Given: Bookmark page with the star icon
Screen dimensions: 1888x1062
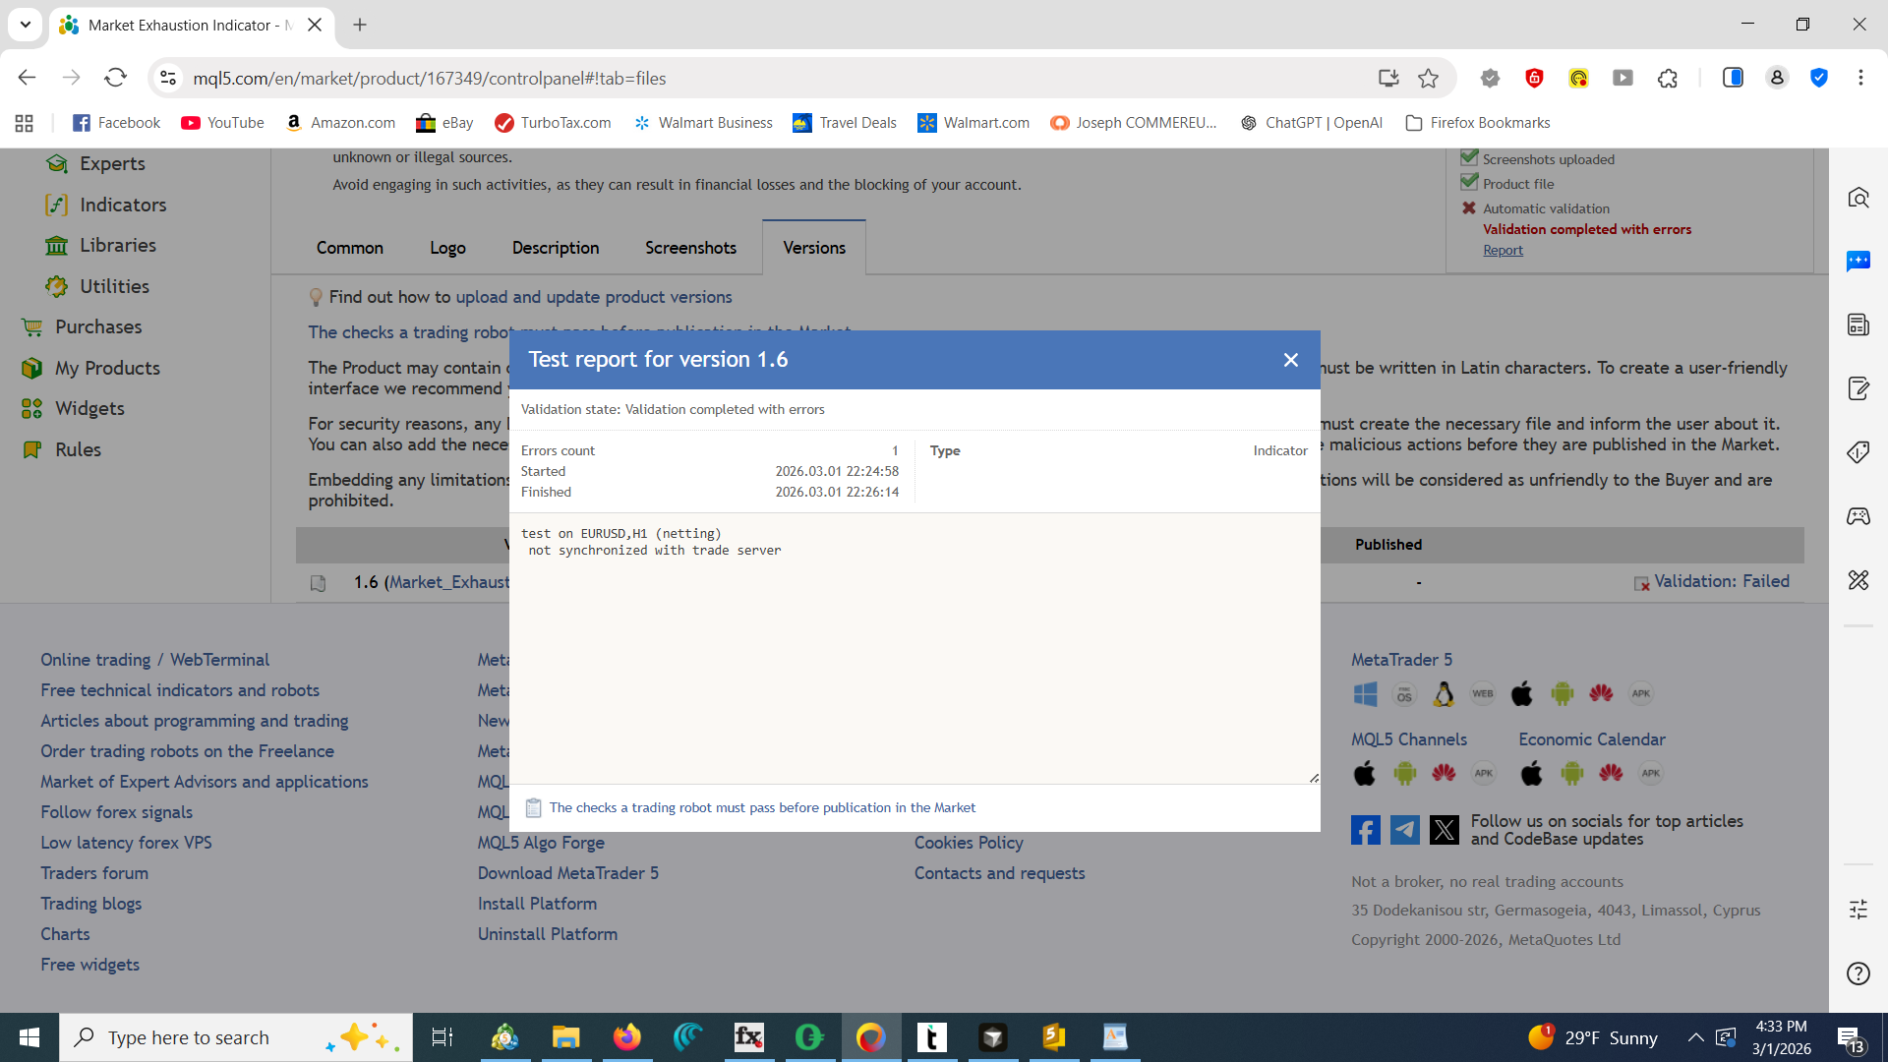Looking at the screenshot, I should tap(1428, 79).
